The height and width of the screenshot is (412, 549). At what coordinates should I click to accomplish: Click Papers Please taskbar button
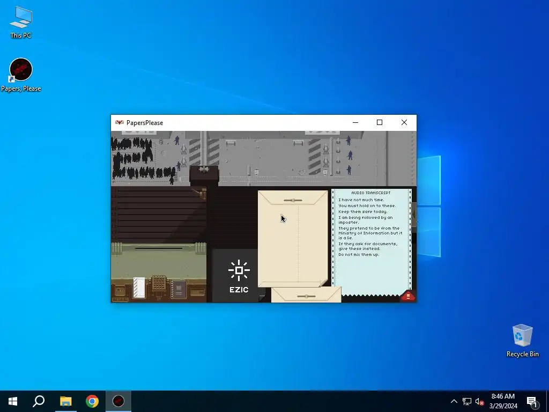[118, 401]
